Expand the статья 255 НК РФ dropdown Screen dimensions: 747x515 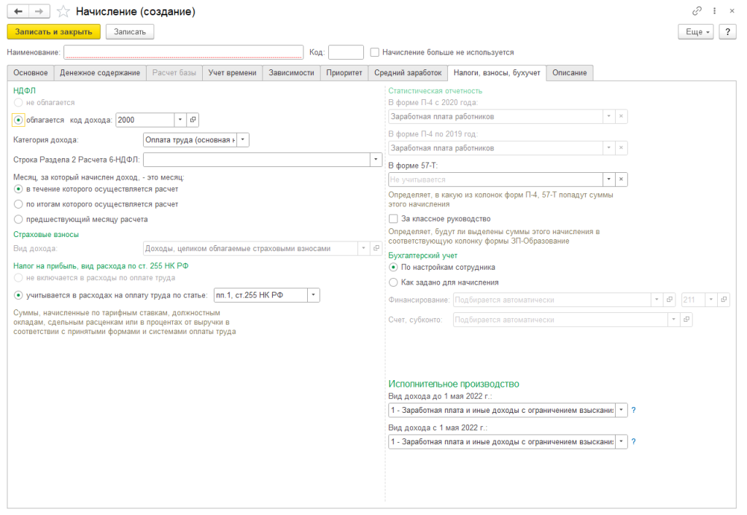[x=313, y=295]
